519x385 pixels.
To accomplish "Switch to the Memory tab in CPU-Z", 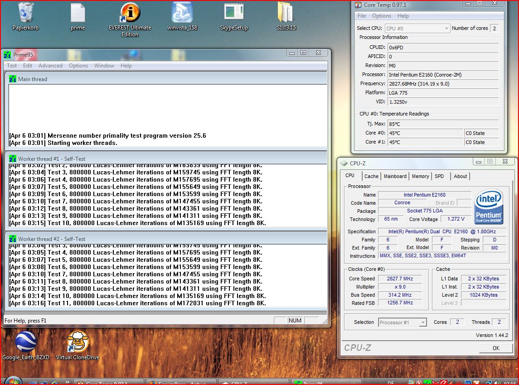I will 420,176.
